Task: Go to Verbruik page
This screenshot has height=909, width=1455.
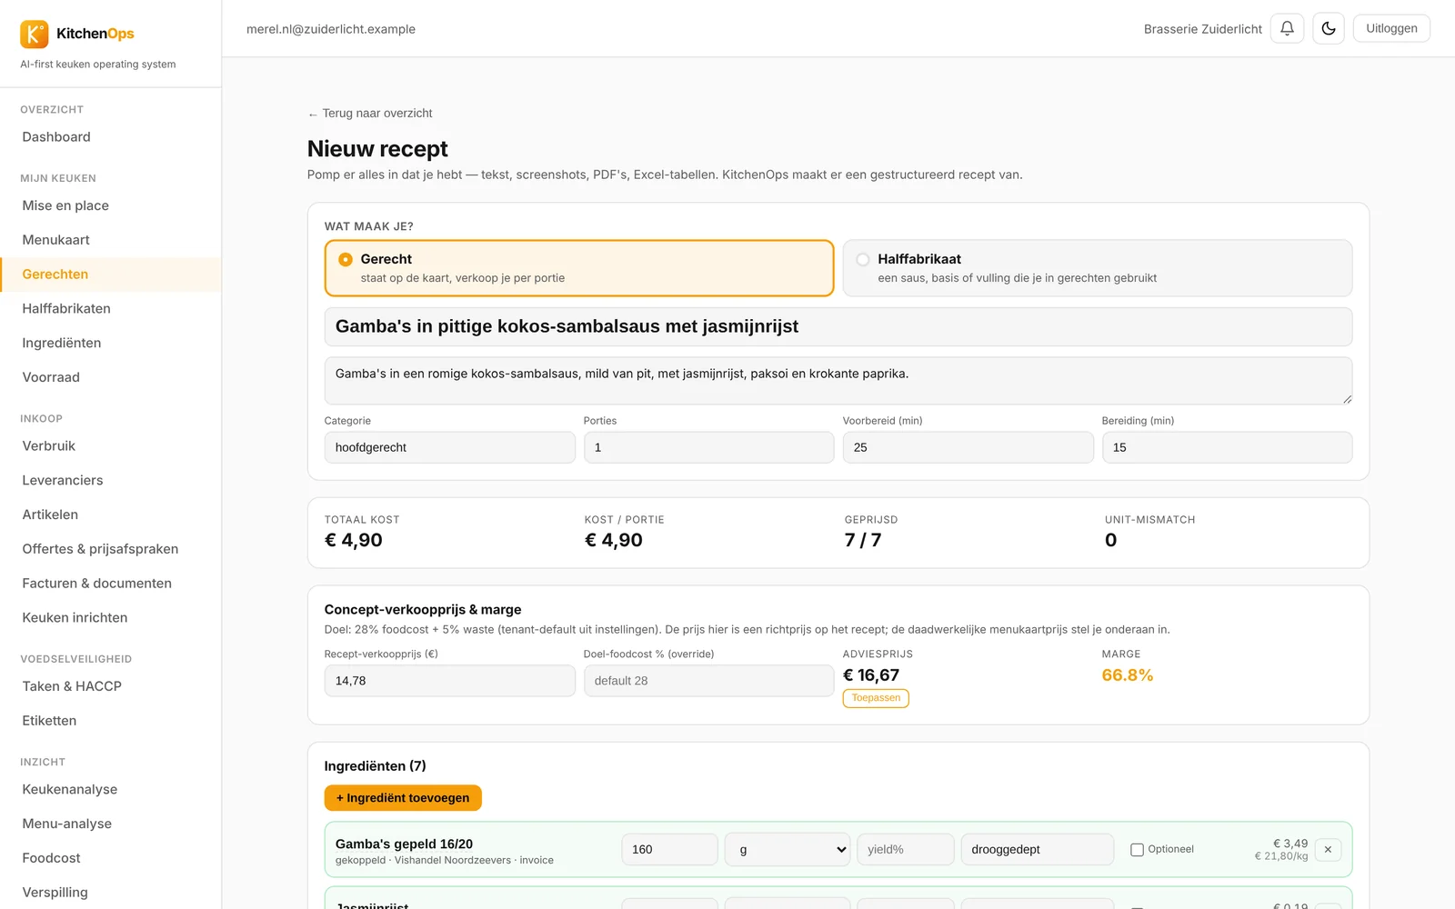Action: tap(49, 445)
